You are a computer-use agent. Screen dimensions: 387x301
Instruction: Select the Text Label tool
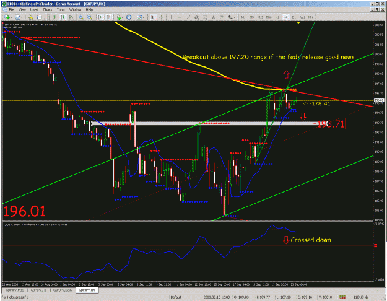tap(222, 17)
